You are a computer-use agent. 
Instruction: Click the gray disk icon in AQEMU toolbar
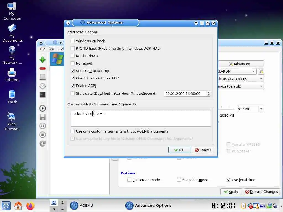point(43,77)
